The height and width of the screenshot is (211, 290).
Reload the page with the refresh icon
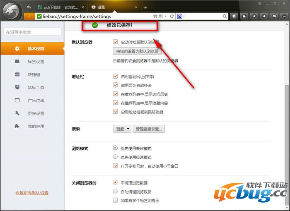pyautogui.click(x=172, y=16)
